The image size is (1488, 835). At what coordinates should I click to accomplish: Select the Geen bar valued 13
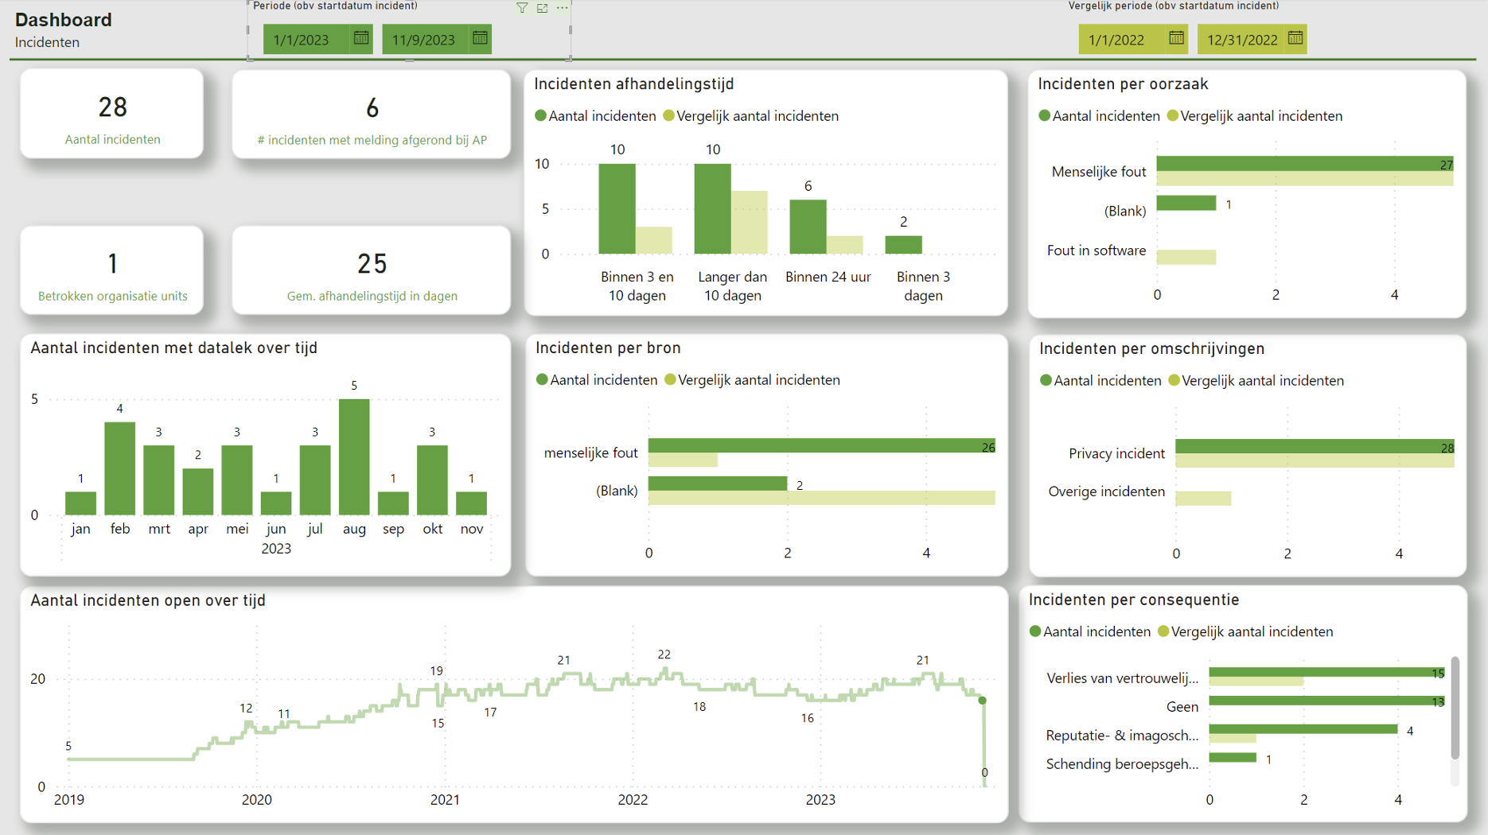point(1327,701)
